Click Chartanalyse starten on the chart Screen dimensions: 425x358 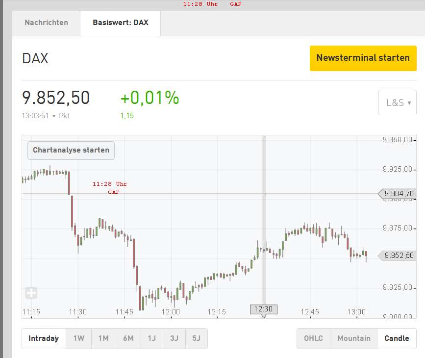pyautogui.click(x=71, y=150)
